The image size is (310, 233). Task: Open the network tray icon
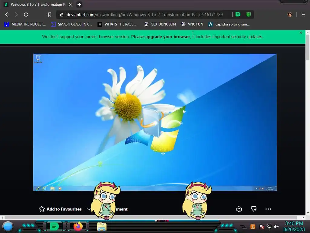point(269,226)
